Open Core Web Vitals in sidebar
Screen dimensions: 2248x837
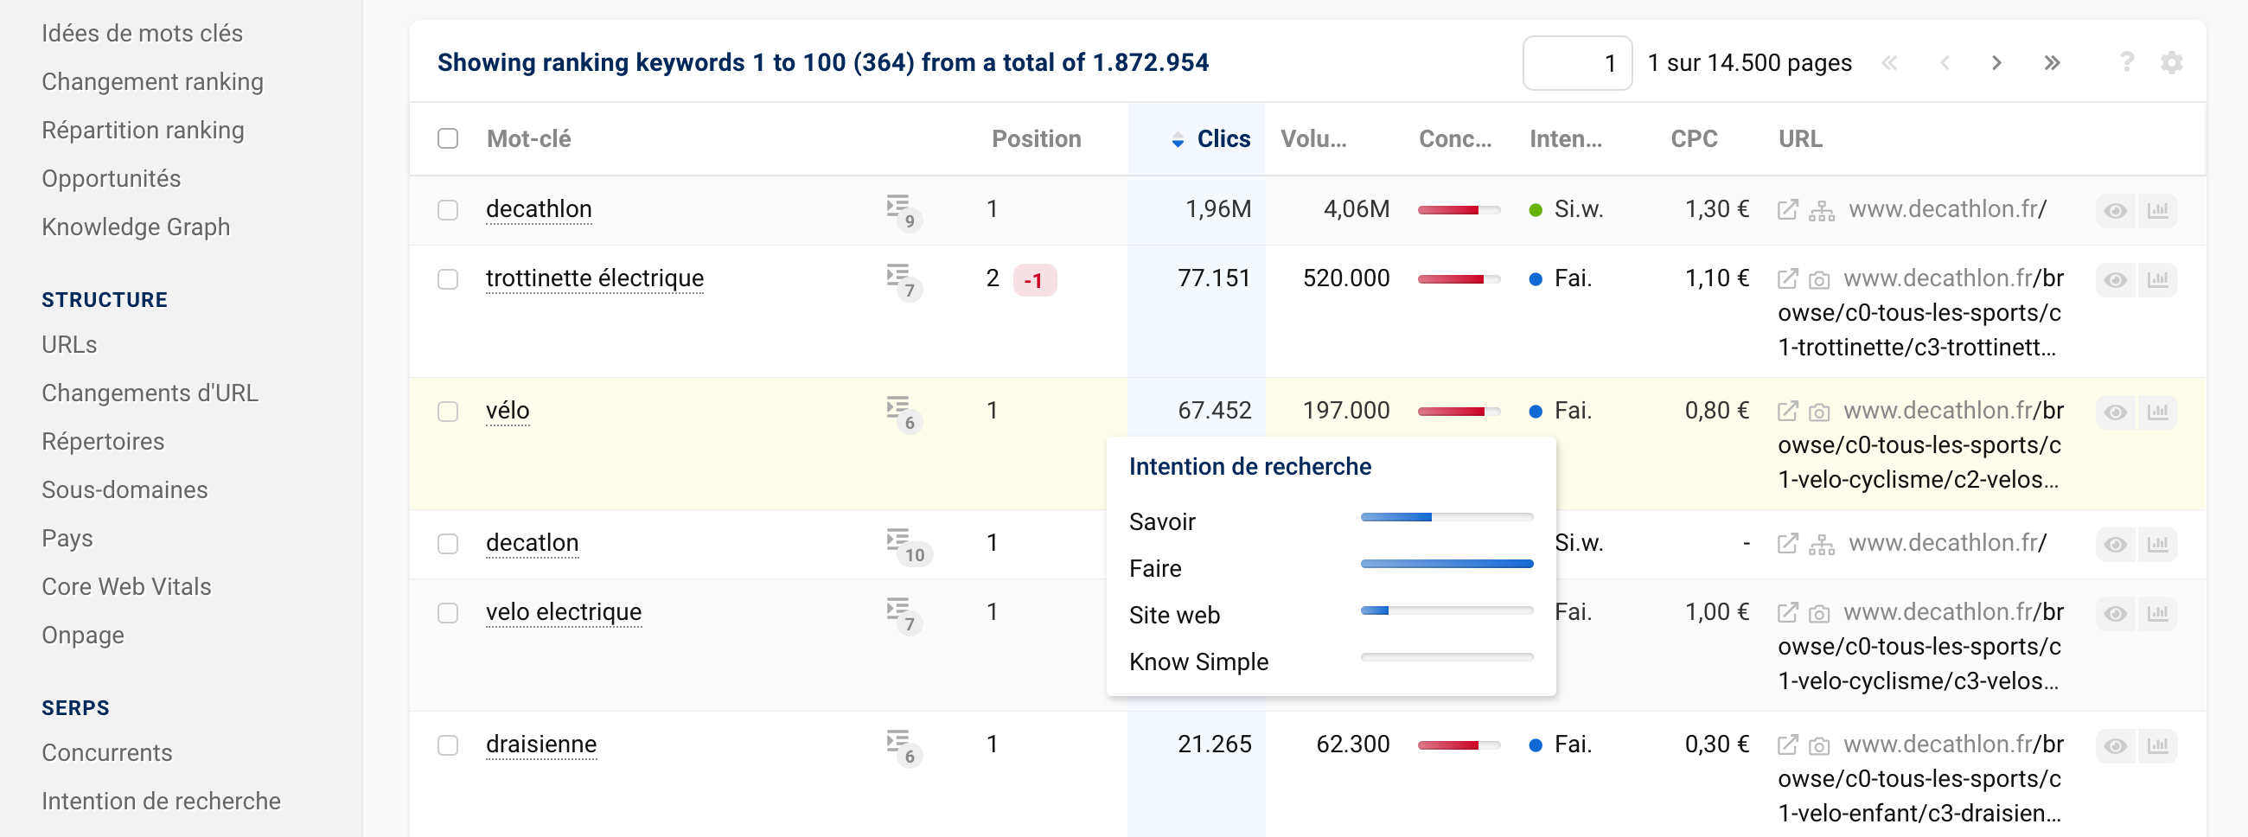tap(126, 586)
